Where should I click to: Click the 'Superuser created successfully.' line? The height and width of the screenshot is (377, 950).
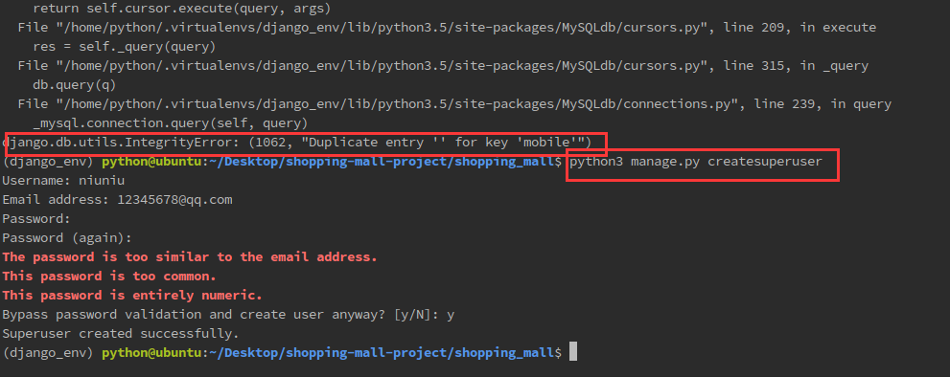coord(121,333)
